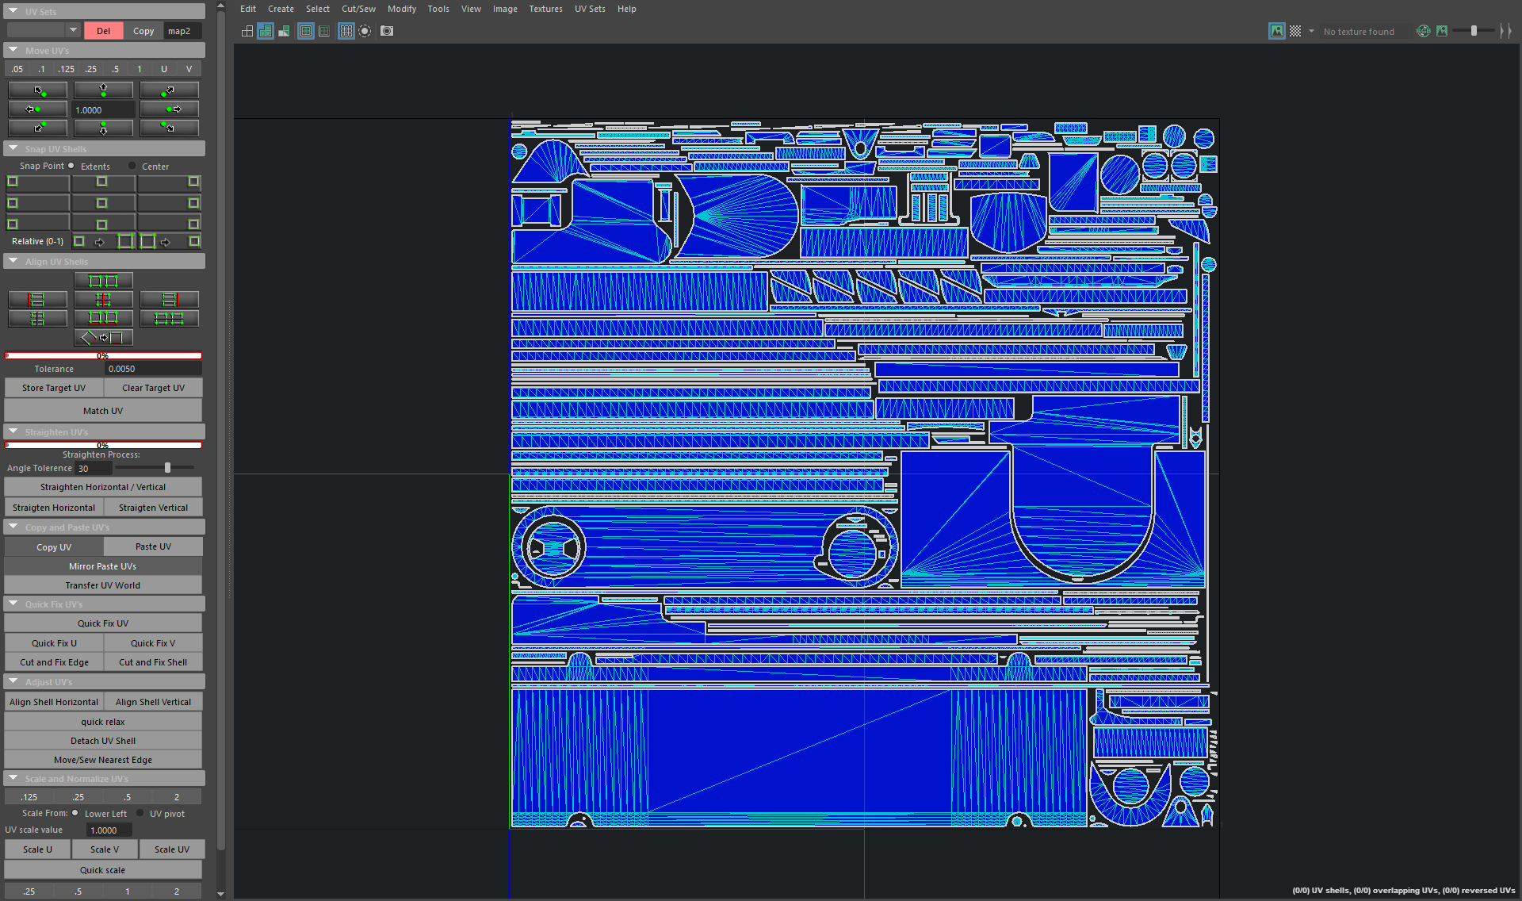Collapse the Align UV Shells section
Image resolution: width=1522 pixels, height=901 pixels.
point(13,261)
